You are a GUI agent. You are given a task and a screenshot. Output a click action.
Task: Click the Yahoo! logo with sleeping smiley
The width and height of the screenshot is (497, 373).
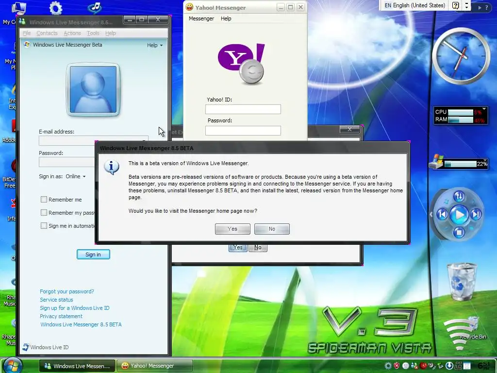click(242, 64)
